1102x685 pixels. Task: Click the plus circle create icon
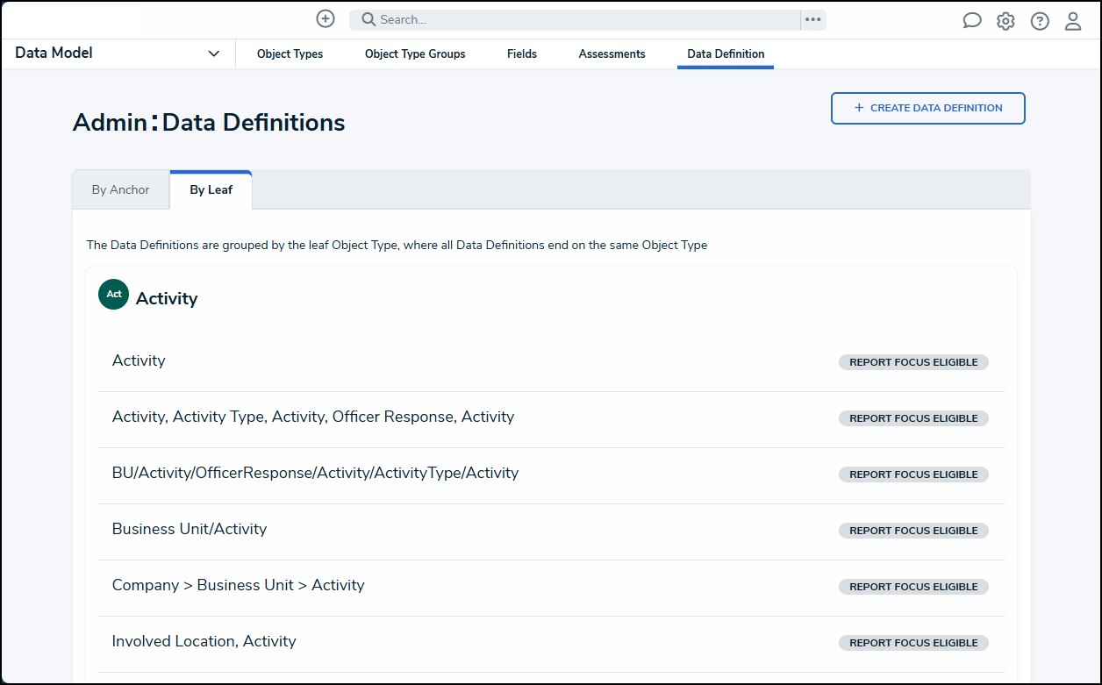click(x=326, y=19)
